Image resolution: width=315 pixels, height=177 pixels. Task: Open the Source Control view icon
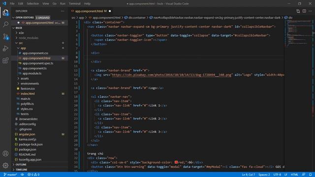[x=5, y=36]
